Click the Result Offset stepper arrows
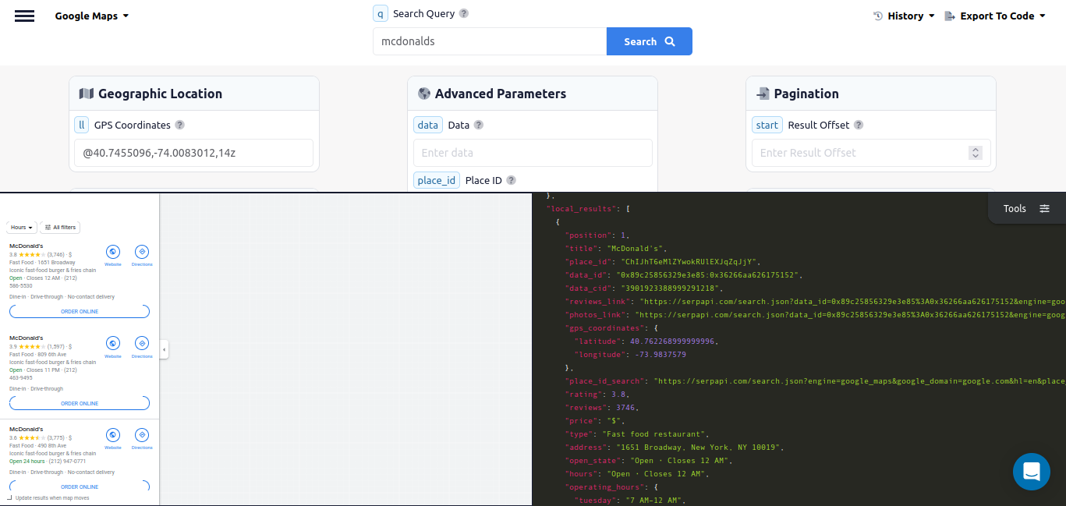The image size is (1066, 506). point(976,153)
